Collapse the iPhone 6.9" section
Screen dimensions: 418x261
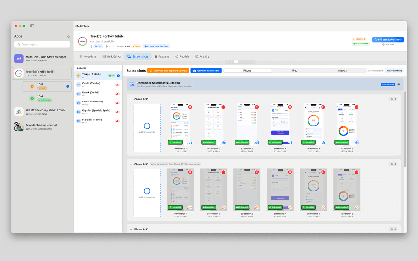(131, 99)
